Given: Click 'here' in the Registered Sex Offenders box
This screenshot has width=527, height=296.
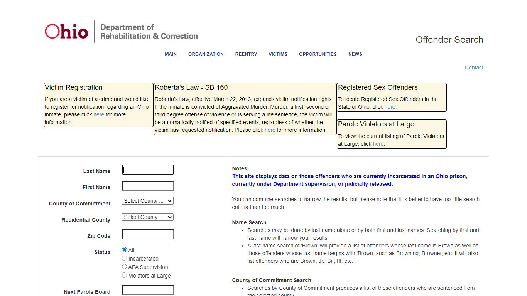Looking at the screenshot, I should (390, 107).
